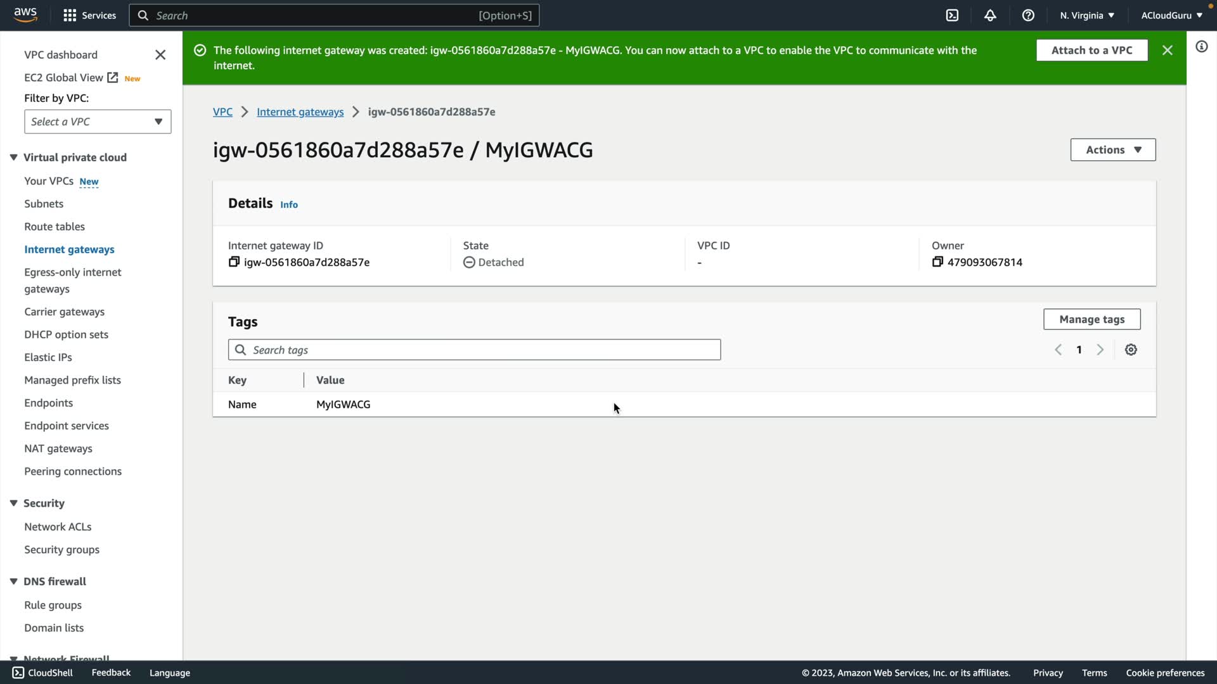Image resolution: width=1217 pixels, height=684 pixels.
Task: Open the notifications bell
Action: (990, 15)
